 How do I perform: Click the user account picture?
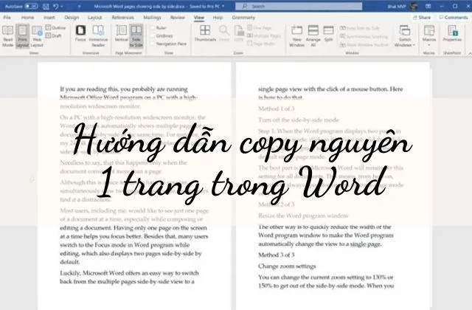click(x=414, y=6)
